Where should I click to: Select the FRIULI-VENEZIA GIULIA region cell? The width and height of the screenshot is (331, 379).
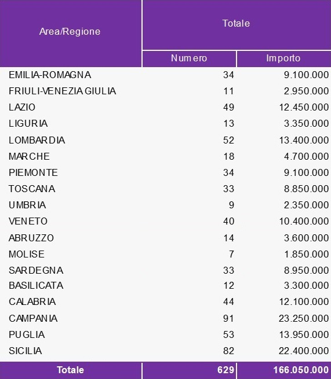(x=63, y=91)
